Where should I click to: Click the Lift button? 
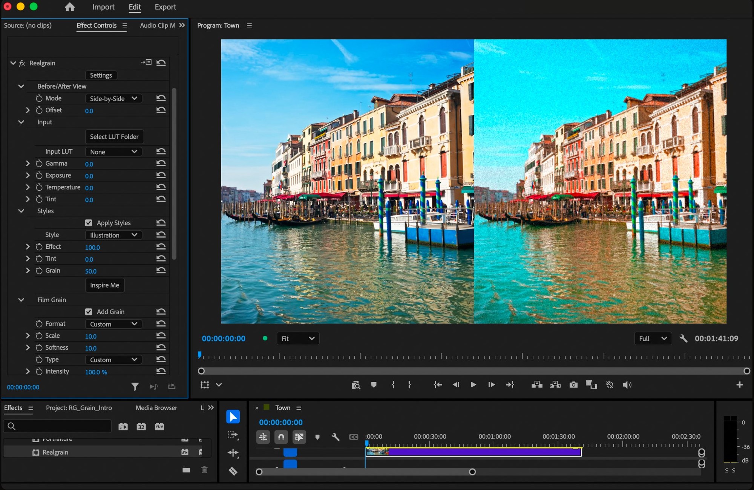point(537,385)
